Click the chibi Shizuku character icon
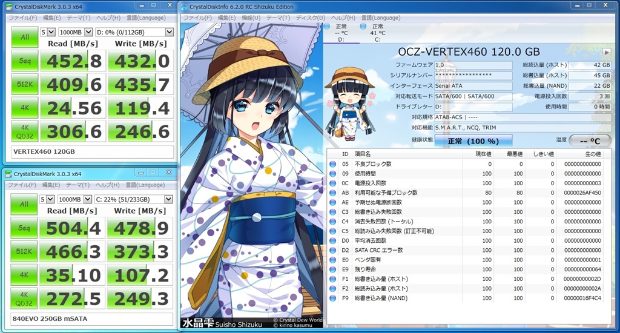 pyautogui.click(x=349, y=104)
